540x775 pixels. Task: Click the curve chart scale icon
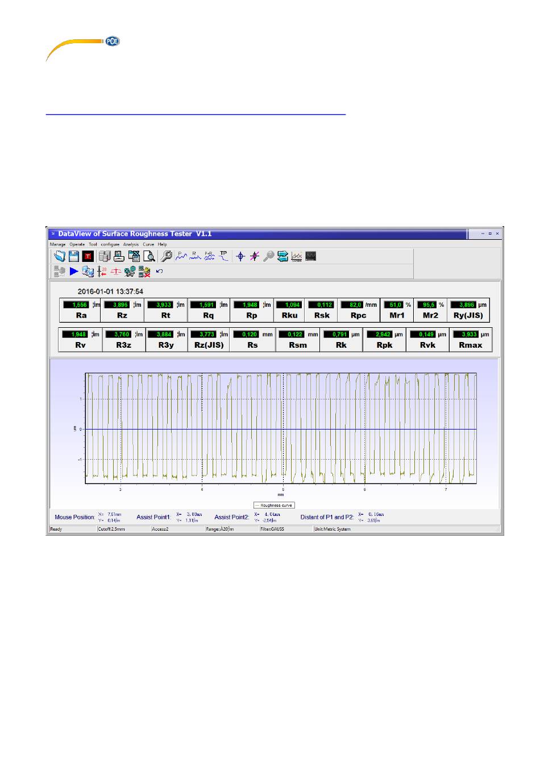click(297, 256)
